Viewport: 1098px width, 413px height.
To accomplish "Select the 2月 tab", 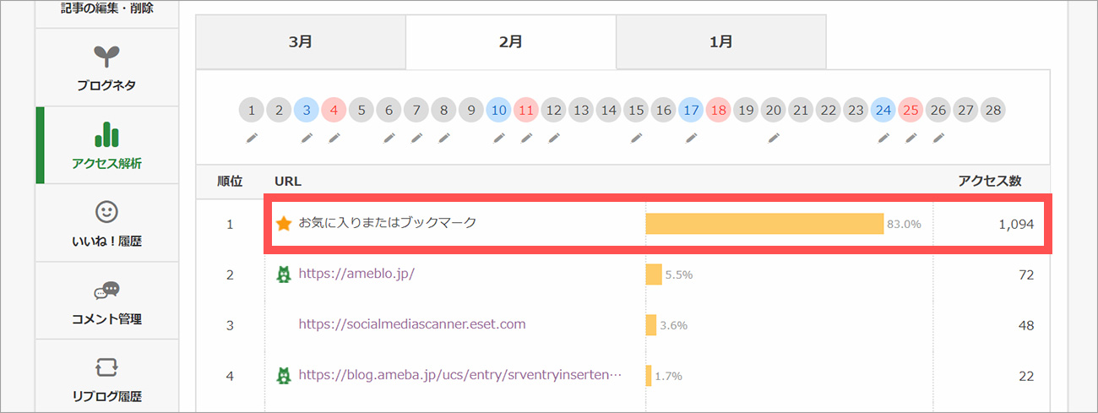I will coord(511,42).
